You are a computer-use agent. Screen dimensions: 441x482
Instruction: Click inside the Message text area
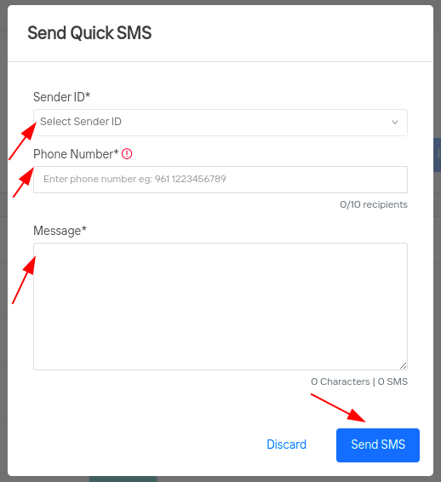click(x=220, y=307)
